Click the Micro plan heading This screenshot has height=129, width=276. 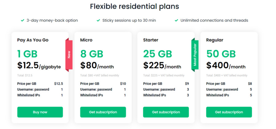[86, 40]
